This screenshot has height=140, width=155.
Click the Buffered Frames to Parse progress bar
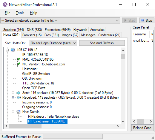click(73, 136)
